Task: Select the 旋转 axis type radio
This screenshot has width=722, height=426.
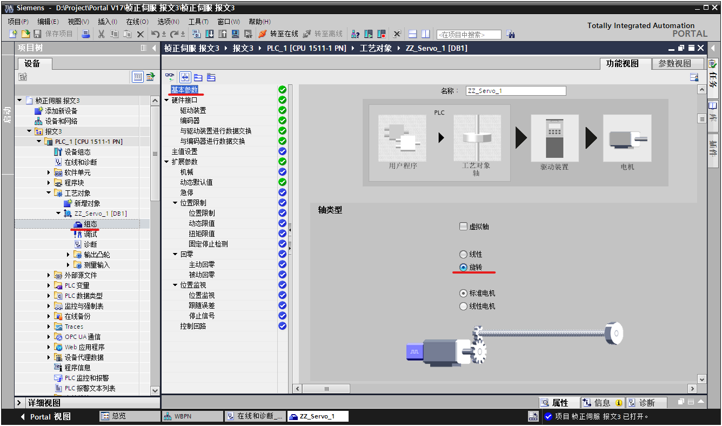Action: click(463, 267)
